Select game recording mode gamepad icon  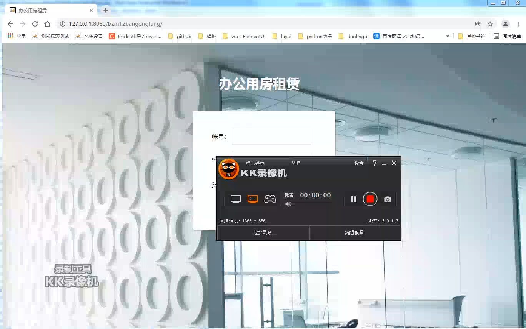[270, 199]
